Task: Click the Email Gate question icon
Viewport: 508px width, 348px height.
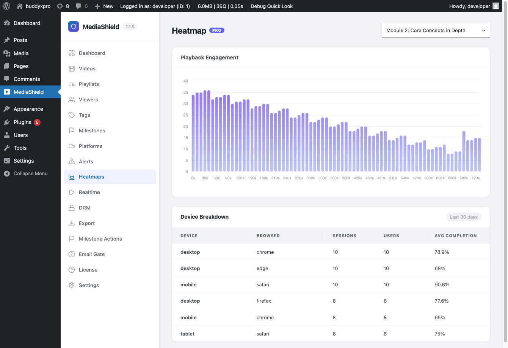Action: pos(72,254)
